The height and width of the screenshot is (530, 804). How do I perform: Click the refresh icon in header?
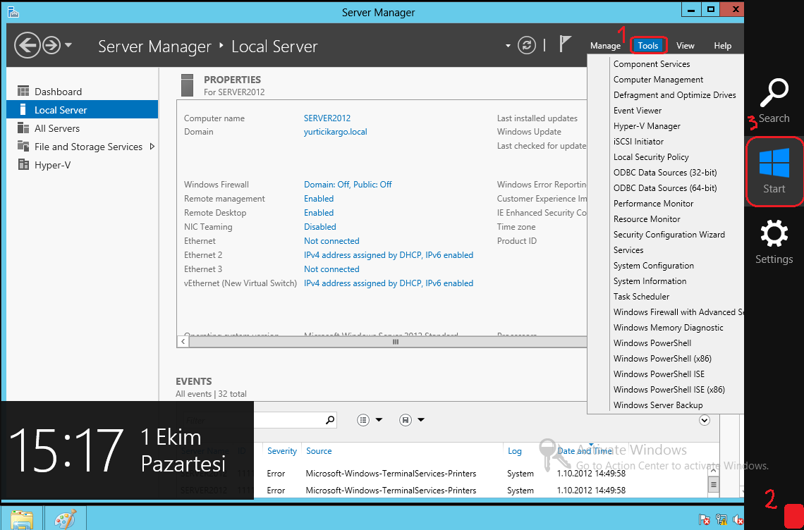pyautogui.click(x=527, y=46)
